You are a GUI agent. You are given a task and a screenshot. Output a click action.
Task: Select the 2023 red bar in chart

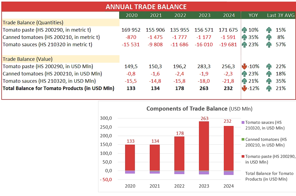(x=204, y=146)
